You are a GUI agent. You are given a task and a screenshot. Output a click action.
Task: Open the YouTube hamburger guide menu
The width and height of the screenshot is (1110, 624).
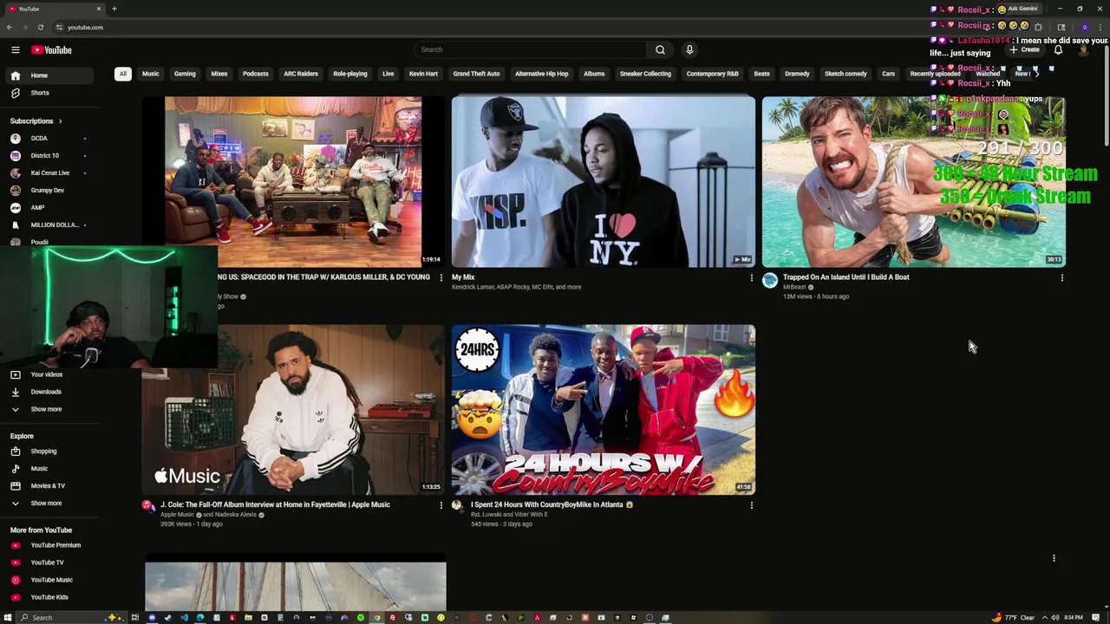(15, 50)
